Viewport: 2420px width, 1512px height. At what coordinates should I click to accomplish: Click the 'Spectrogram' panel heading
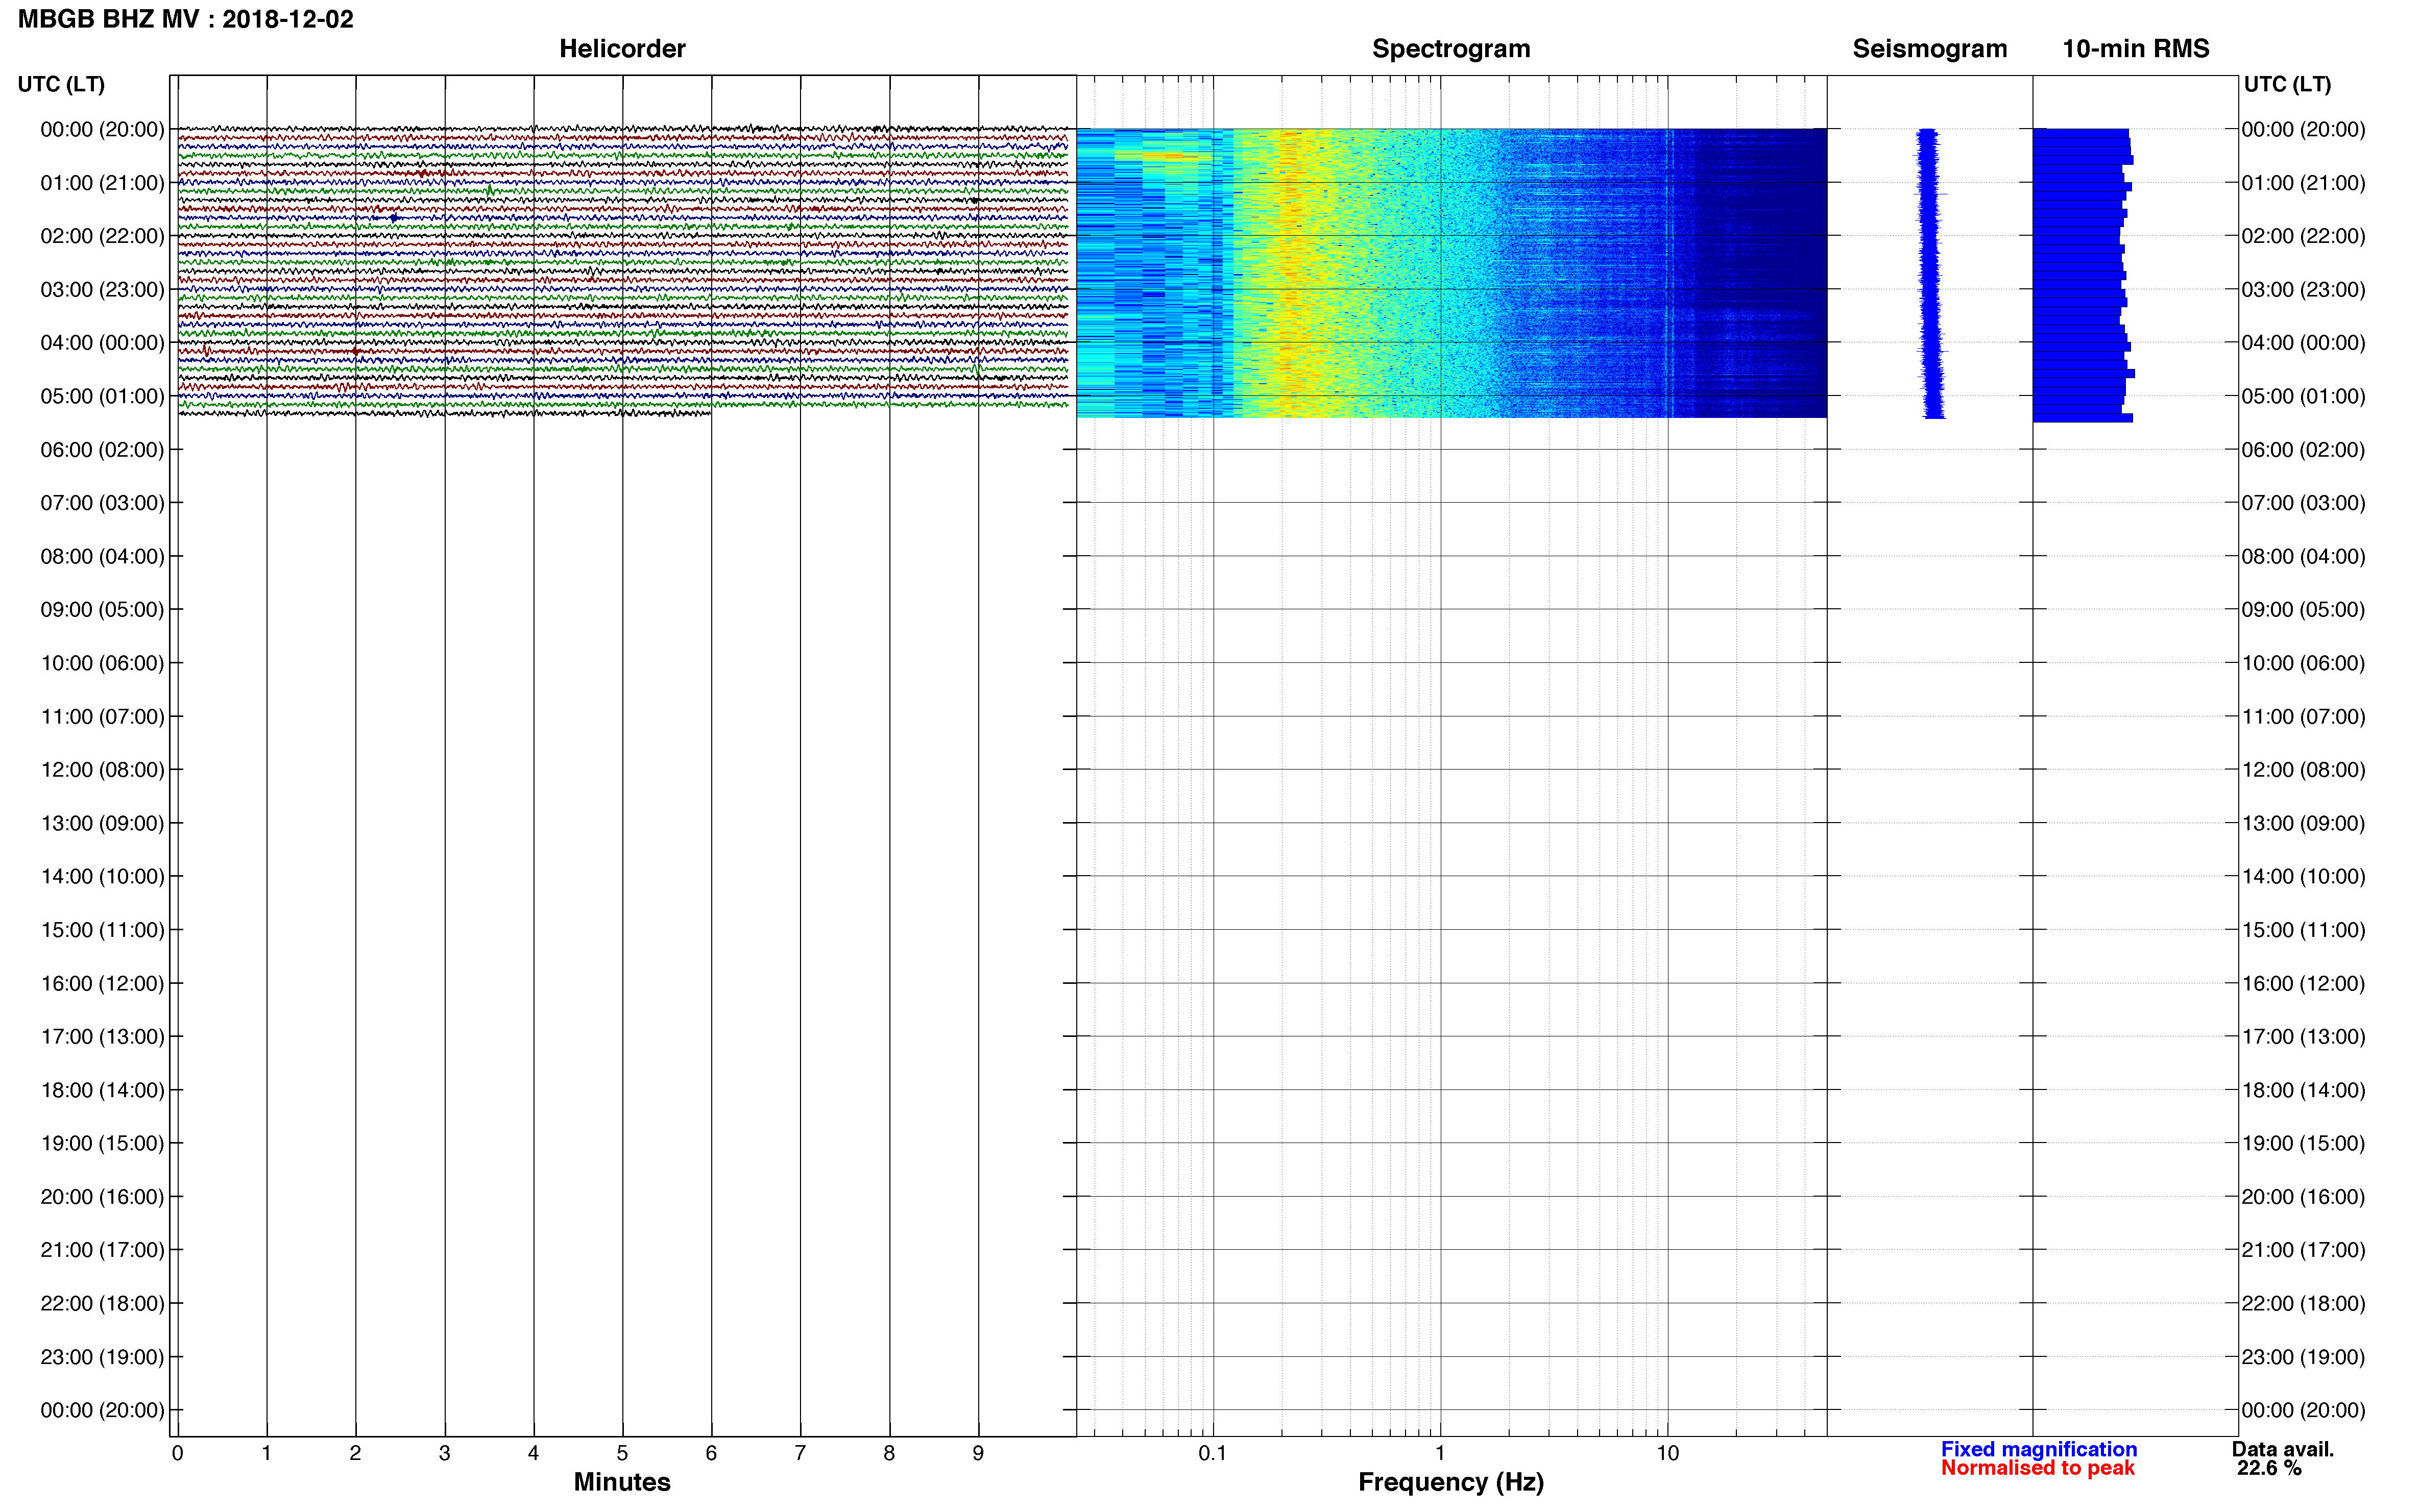(x=1450, y=48)
